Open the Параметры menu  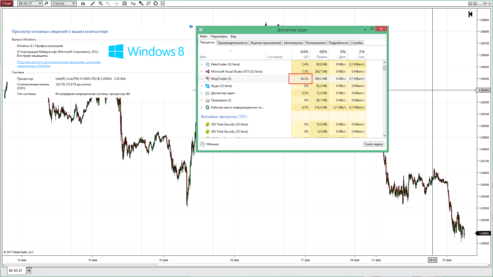point(219,36)
